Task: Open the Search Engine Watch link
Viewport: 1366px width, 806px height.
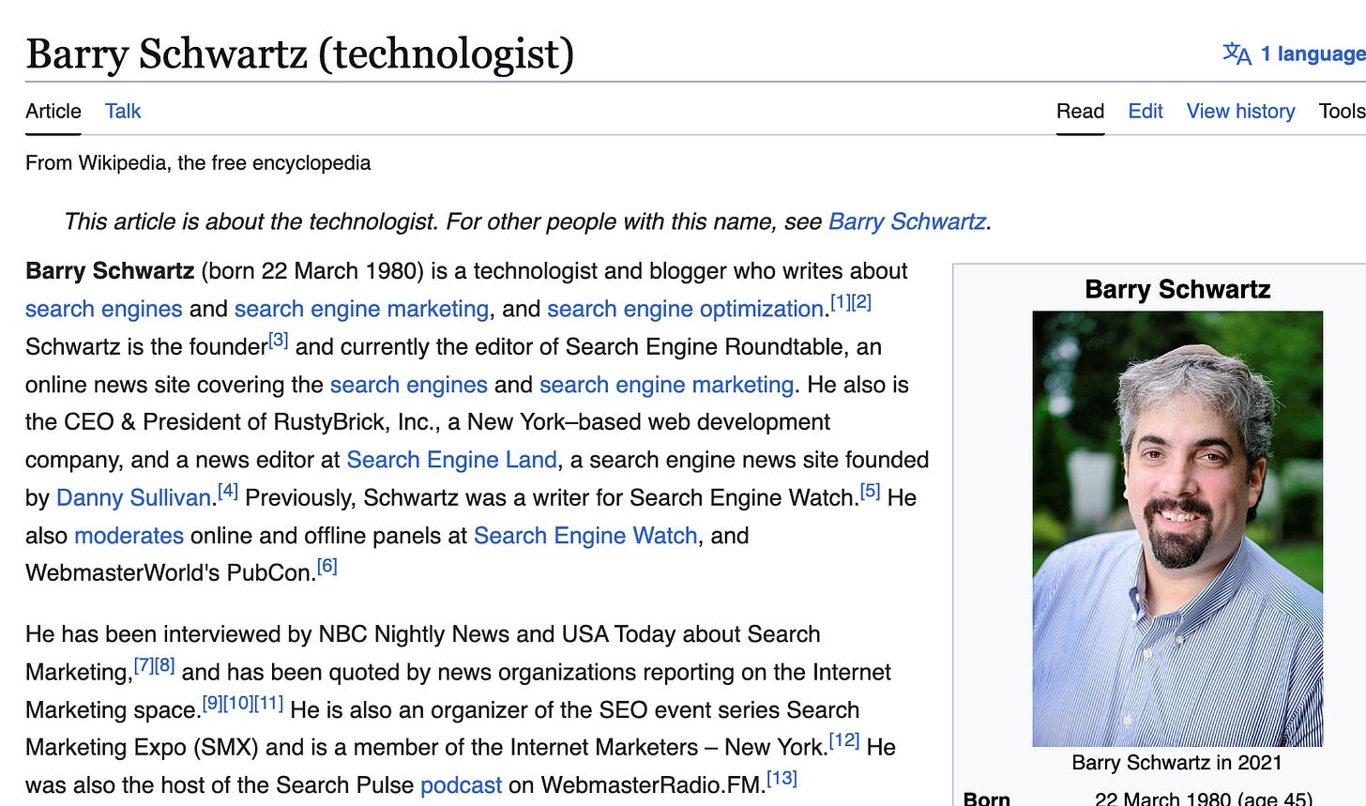Action: point(585,536)
